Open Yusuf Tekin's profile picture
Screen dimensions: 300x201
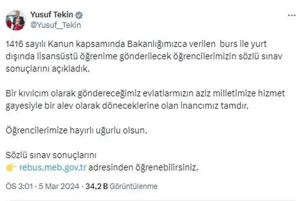15,20
